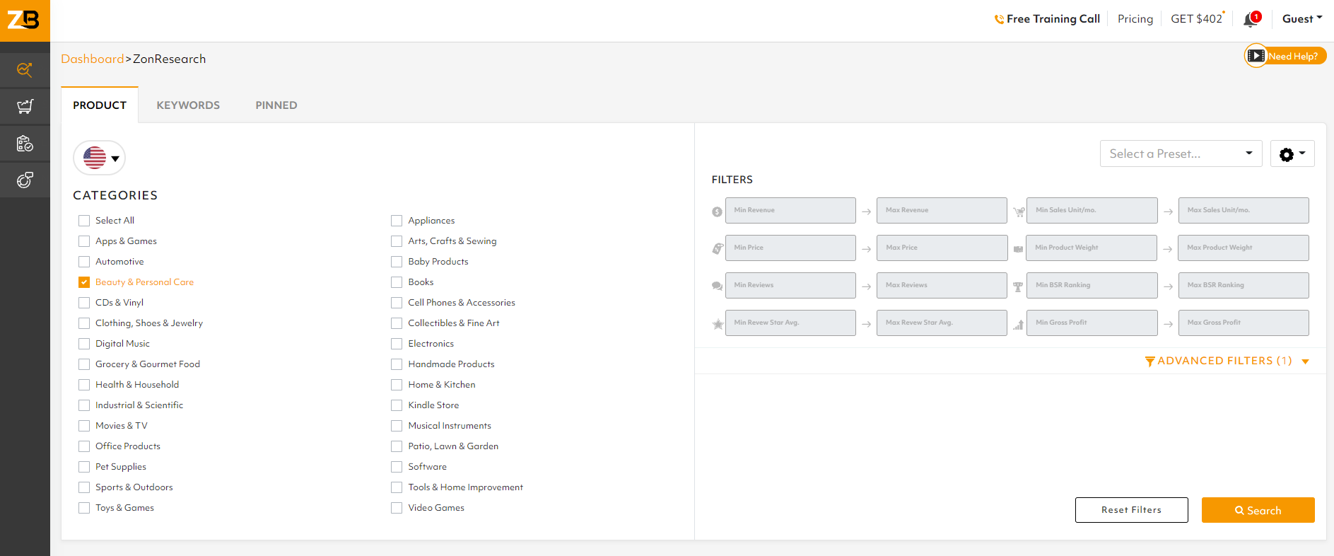Click the phone icon beside Free Training Call

pos(999,20)
